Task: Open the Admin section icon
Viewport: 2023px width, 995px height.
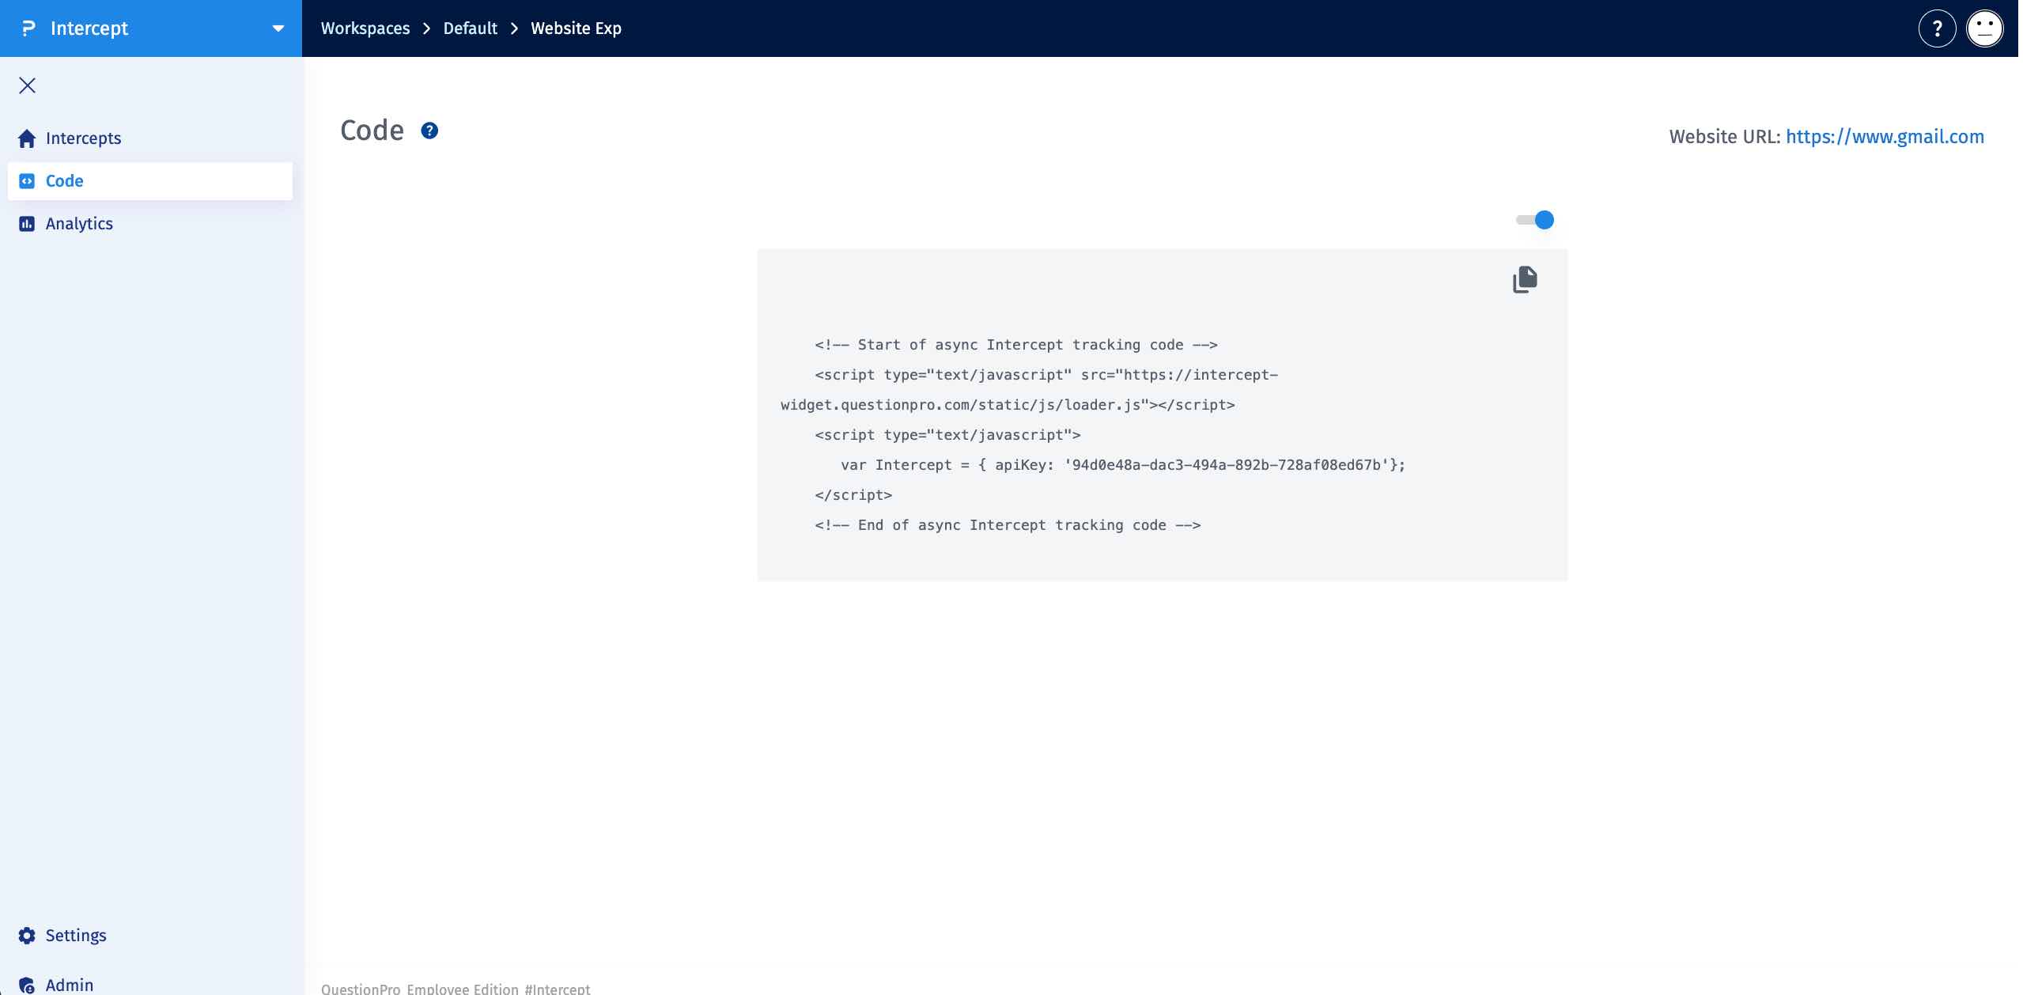Action: pos(27,983)
